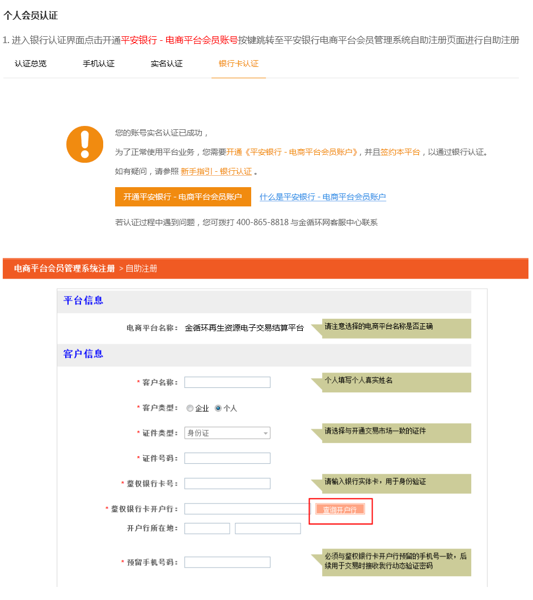The height and width of the screenshot is (600, 533).
Task: Click the orange exclamation warning icon
Action: coord(85,144)
